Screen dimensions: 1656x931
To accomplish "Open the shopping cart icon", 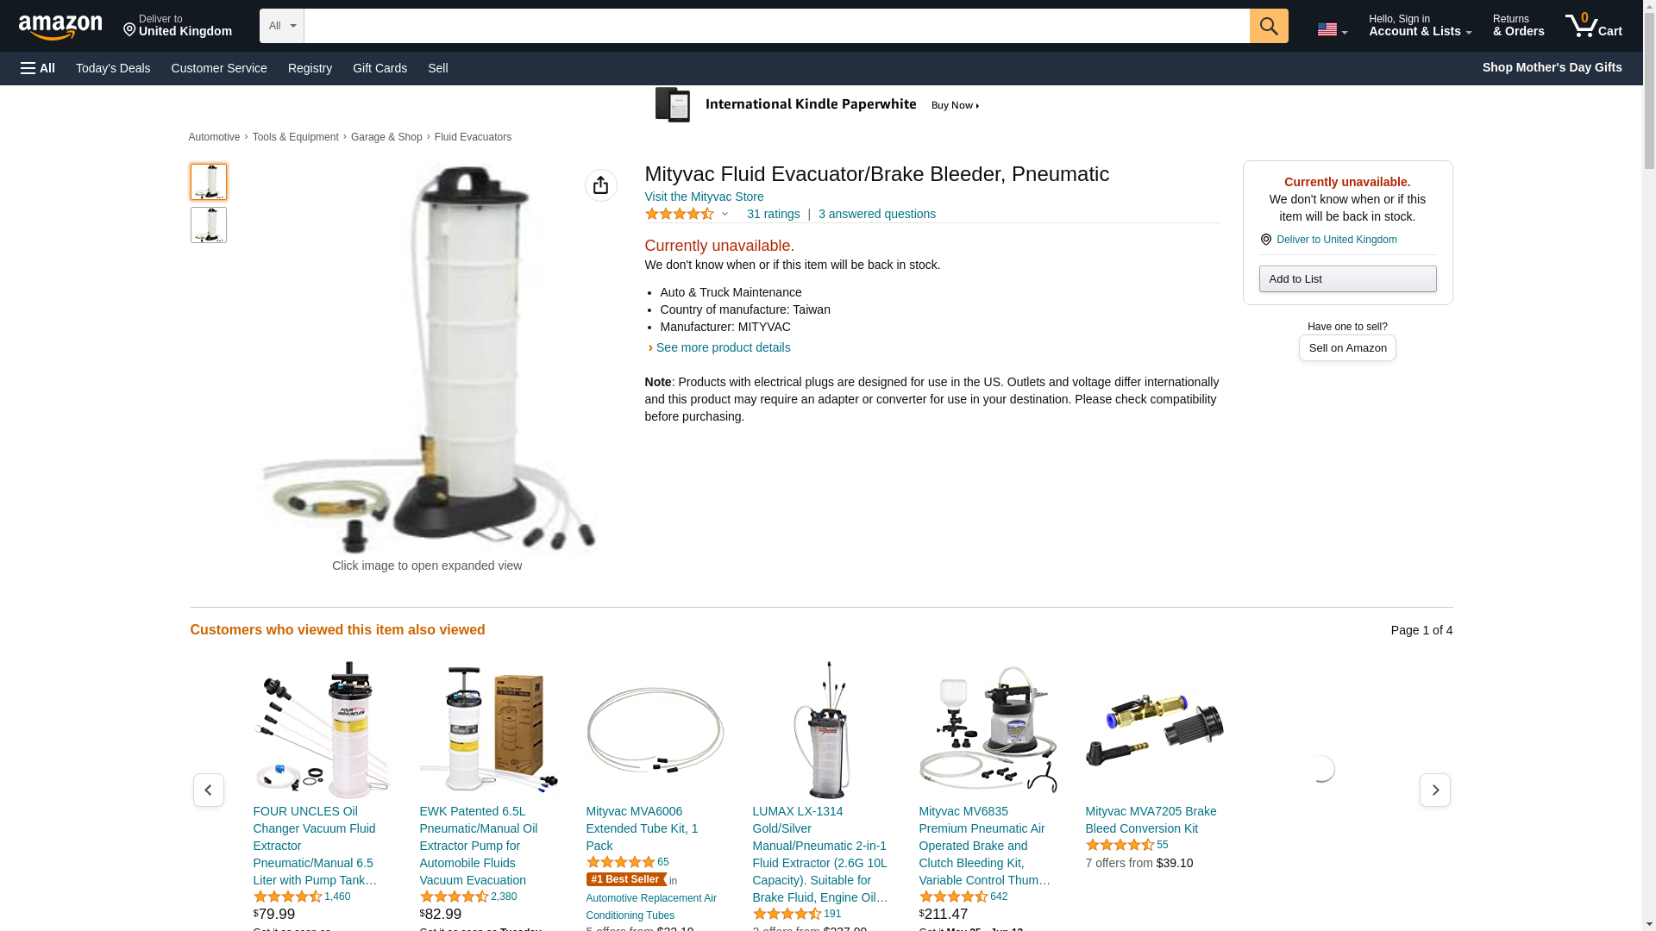I will (x=1593, y=26).
